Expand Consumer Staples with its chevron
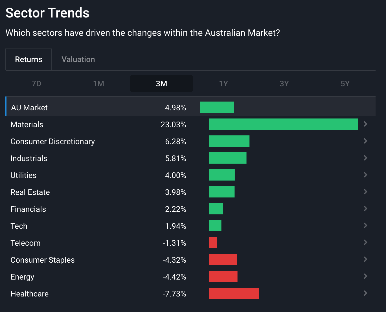 pos(365,260)
